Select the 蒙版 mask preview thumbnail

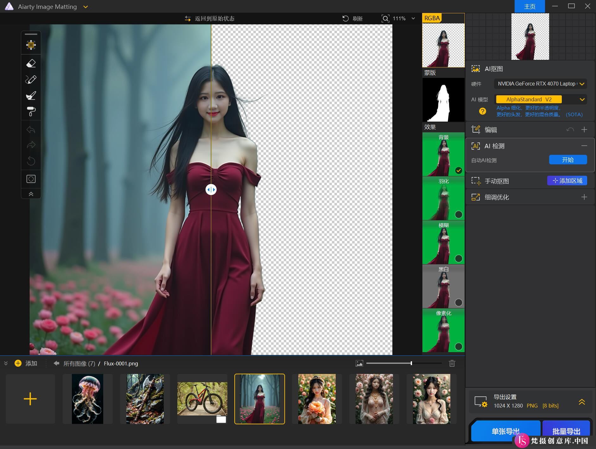tap(443, 100)
